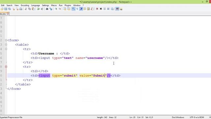Click the closing </form> tag
Image resolution: width=211 pixels, height=119 pixels.
click(14, 89)
